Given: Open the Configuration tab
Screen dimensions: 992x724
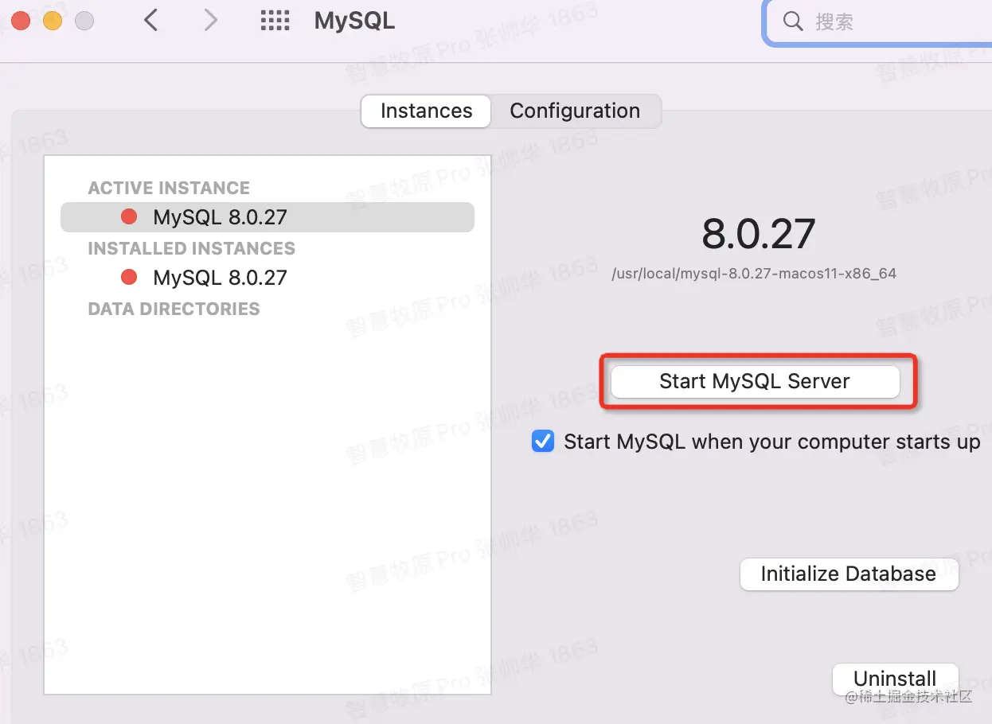Looking at the screenshot, I should tap(575, 111).
